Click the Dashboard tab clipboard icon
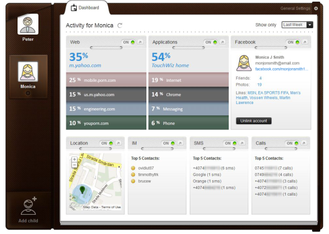The width and height of the screenshot is (329, 234). coord(73,8)
